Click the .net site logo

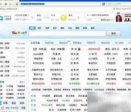(x=6, y=18)
